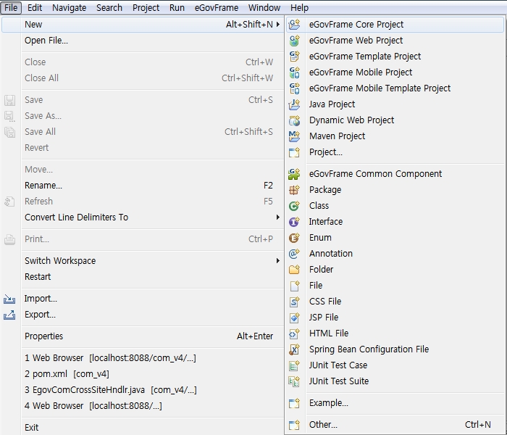Click the Import icon in File menu
This screenshot has height=435, width=507.
(9, 299)
